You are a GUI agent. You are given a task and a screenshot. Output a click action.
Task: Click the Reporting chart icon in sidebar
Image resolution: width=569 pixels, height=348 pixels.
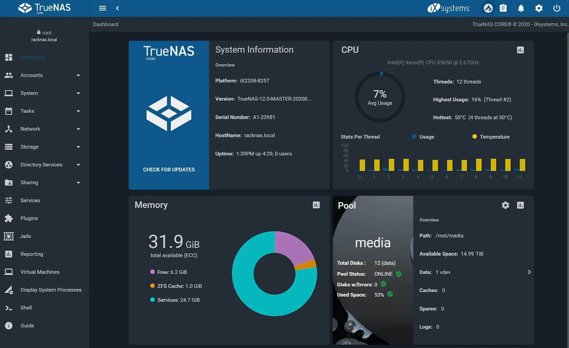click(9, 254)
